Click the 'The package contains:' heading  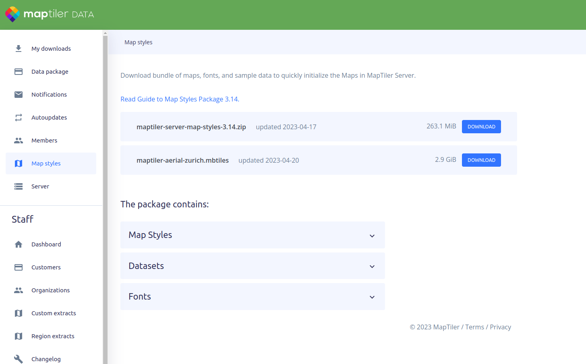(165, 205)
